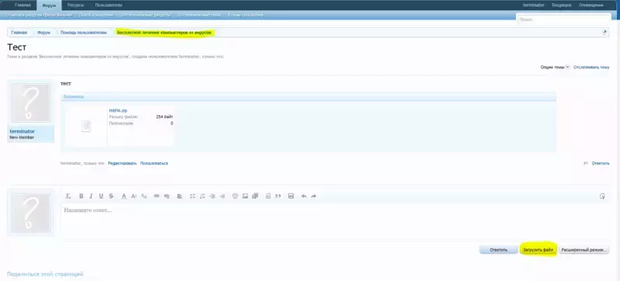Click the Ответить link beside #1
The height and width of the screenshot is (281, 620).
(x=601, y=163)
